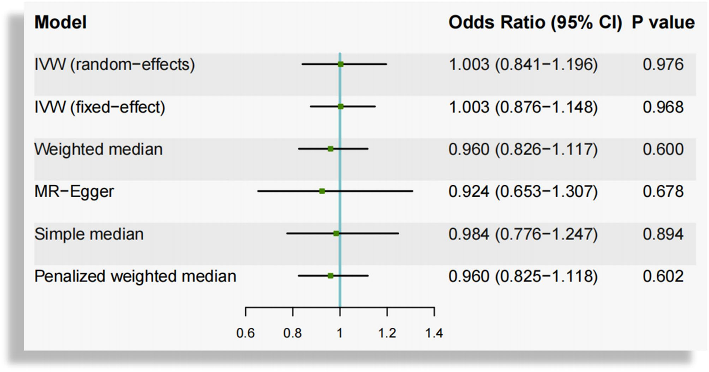Click the 0.6 axis tick label
Image resolution: width=709 pixels, height=372 pixels.
point(245,333)
